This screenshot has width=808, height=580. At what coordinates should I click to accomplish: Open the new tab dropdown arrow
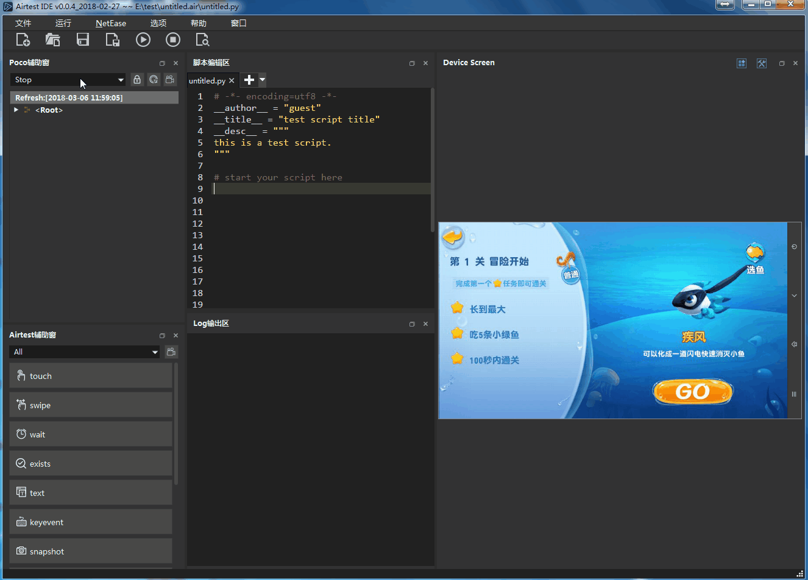263,80
